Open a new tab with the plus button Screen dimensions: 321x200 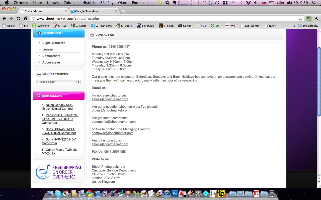[123, 11]
